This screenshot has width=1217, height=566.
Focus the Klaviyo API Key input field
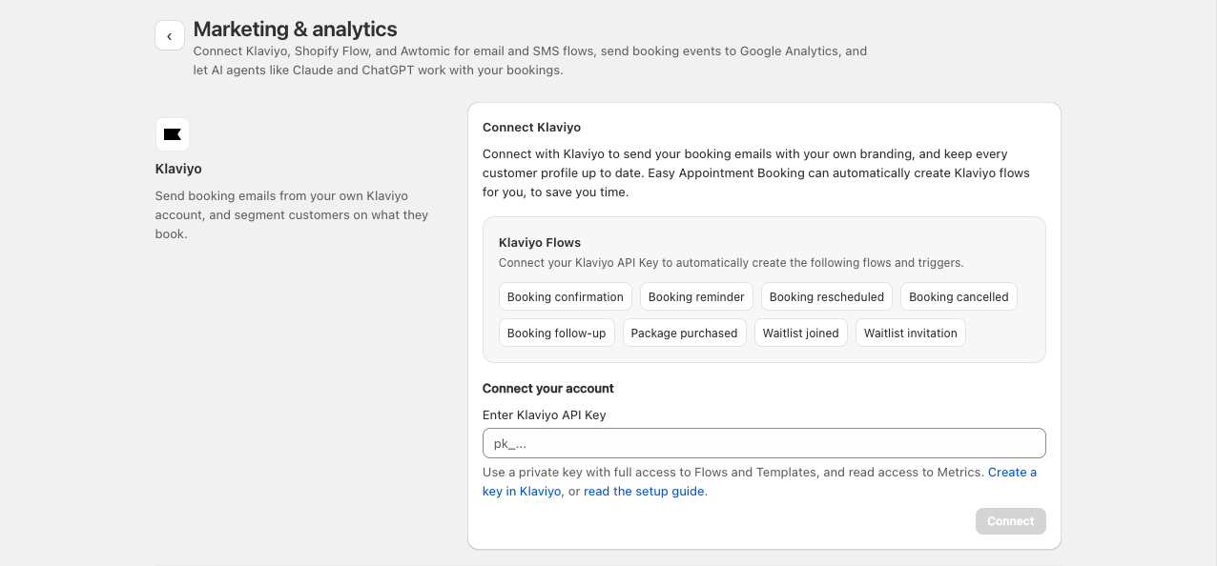point(764,443)
